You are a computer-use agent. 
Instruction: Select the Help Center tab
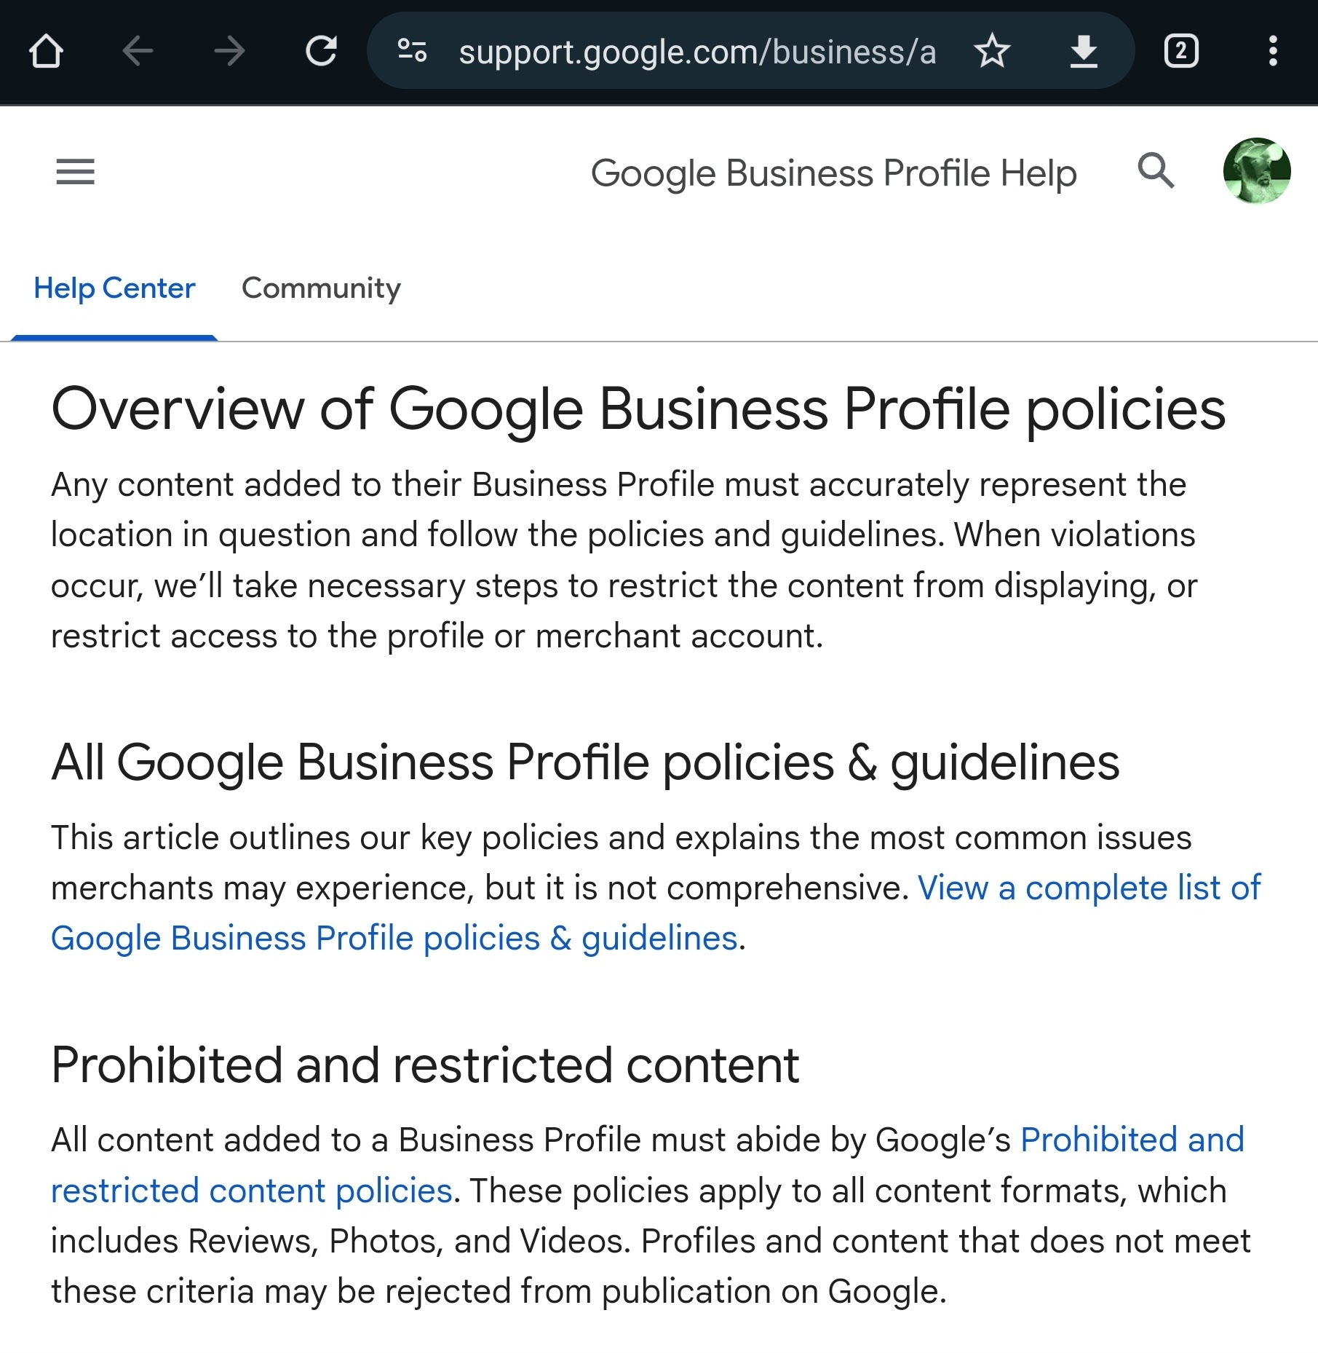coord(114,288)
